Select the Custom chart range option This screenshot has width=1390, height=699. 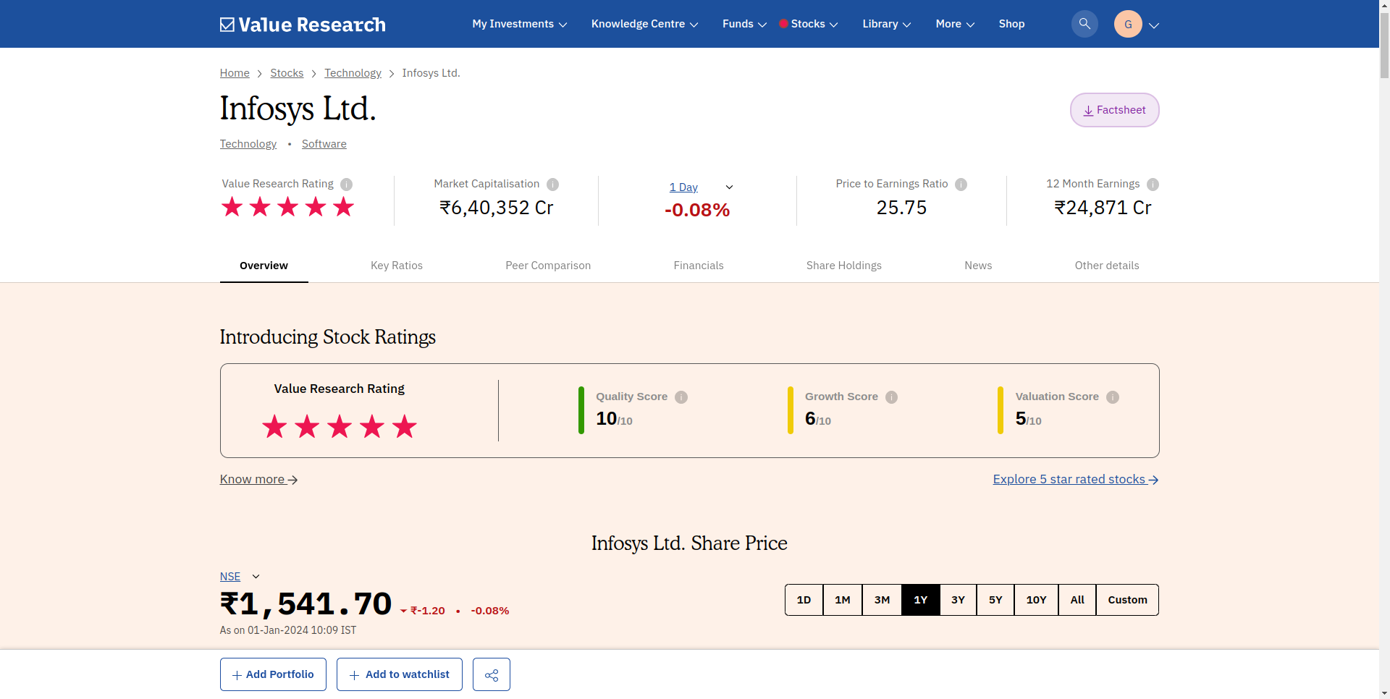point(1126,600)
